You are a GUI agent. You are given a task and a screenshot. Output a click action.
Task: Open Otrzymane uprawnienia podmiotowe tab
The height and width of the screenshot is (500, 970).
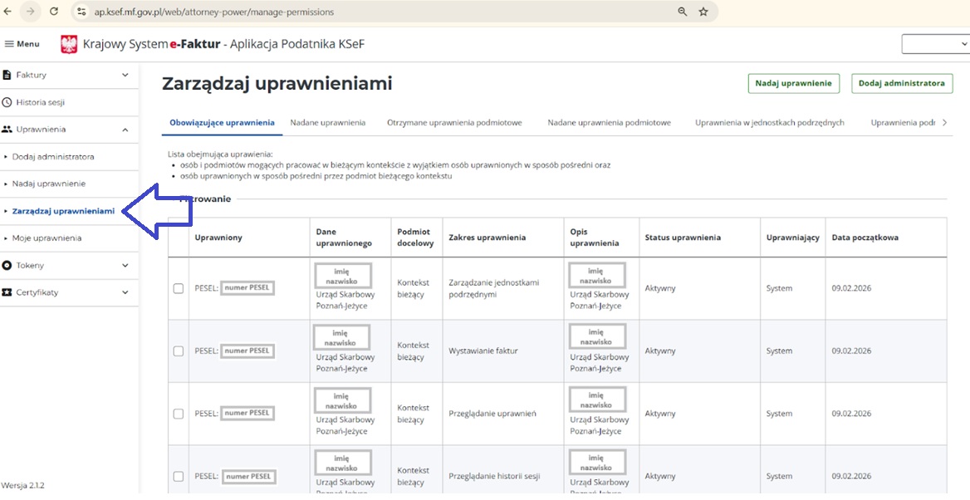click(x=454, y=123)
